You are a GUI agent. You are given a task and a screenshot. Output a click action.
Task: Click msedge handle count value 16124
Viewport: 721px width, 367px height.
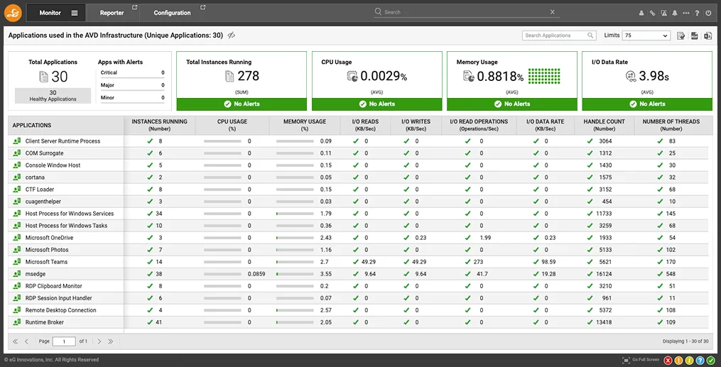604,274
